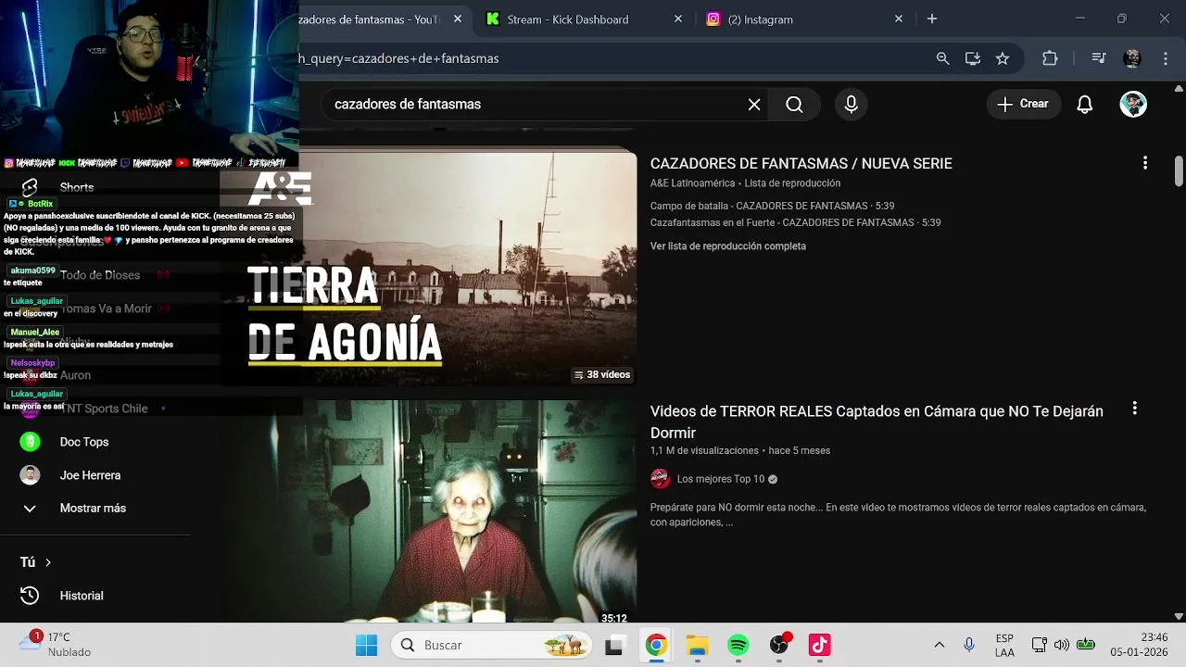The width and height of the screenshot is (1186, 667).
Task: Open options menu for A&E playlist result
Action: click(1145, 163)
